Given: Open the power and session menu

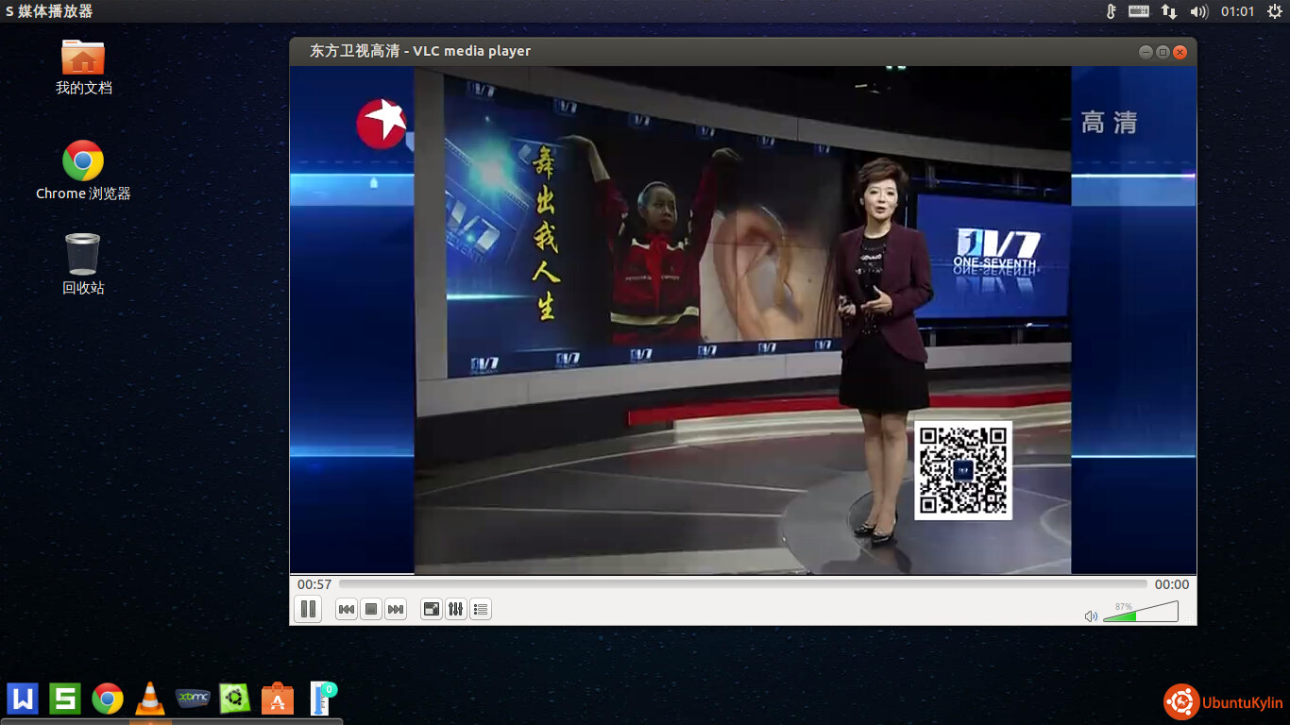Looking at the screenshot, I should (1275, 11).
